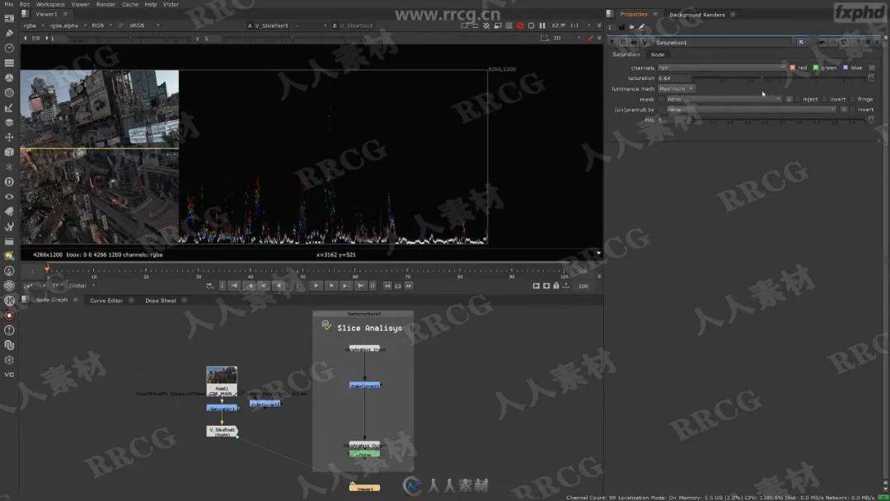Disable the green channel checkbox
Viewport: 890px width, 501px height.
click(816, 68)
